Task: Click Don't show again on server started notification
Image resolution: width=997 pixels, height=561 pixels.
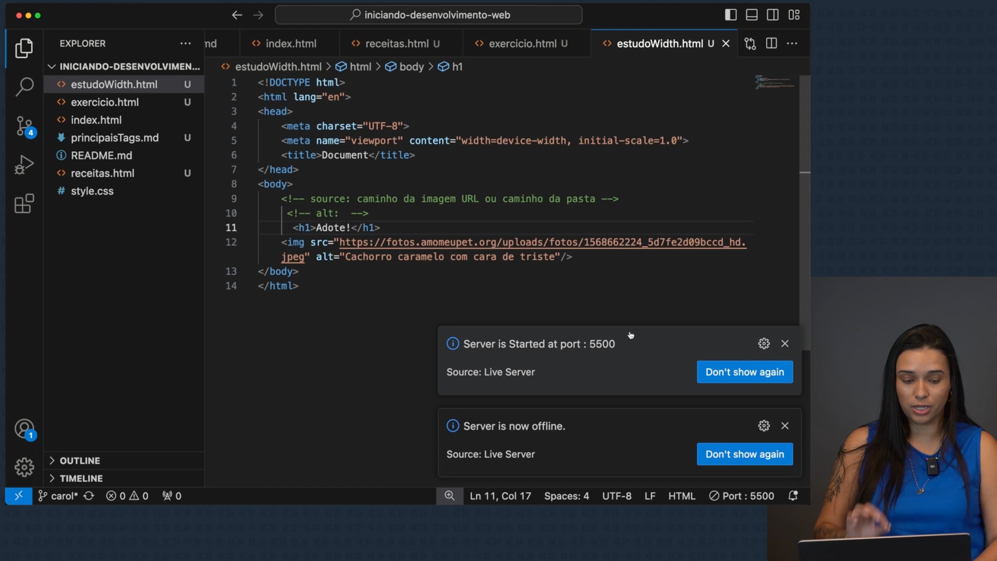Action: pyautogui.click(x=744, y=372)
